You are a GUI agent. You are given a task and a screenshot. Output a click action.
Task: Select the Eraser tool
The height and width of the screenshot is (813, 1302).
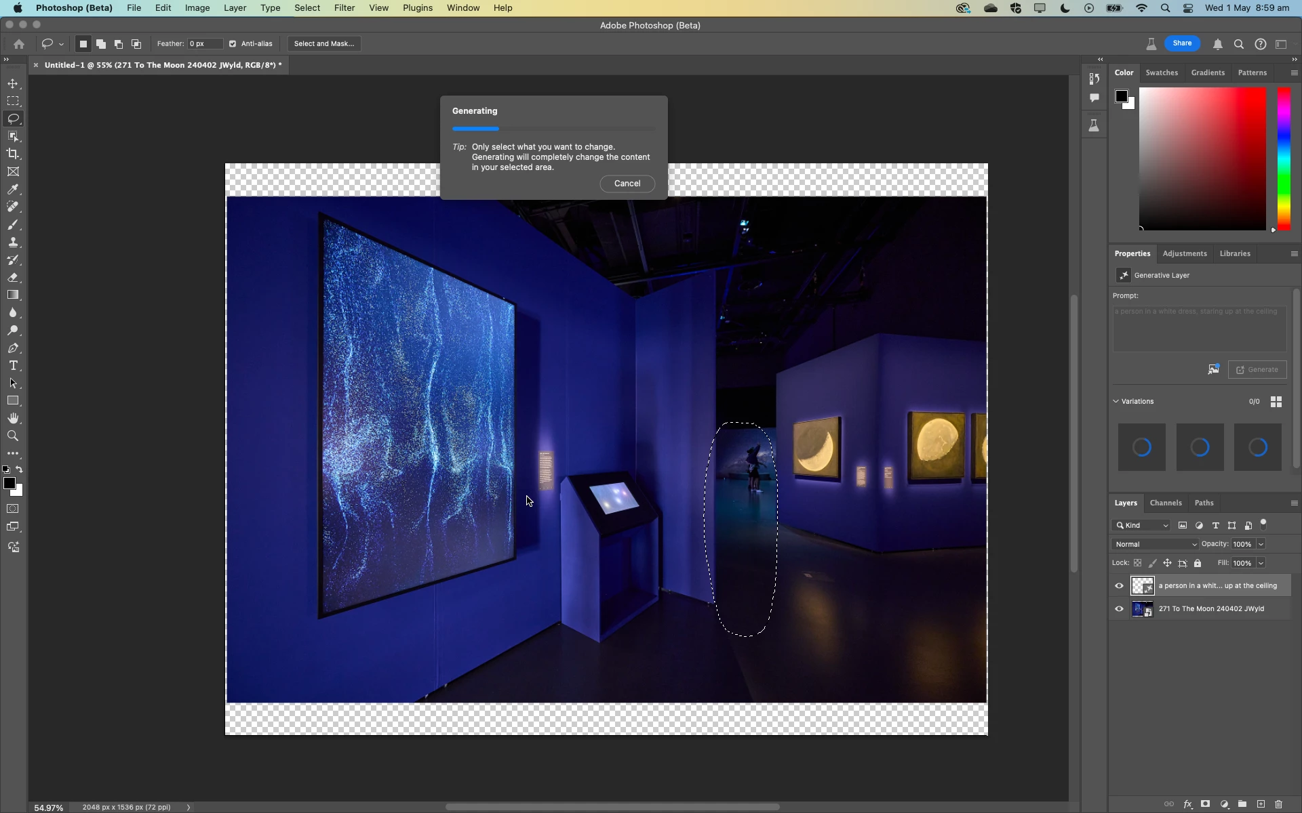click(x=13, y=278)
